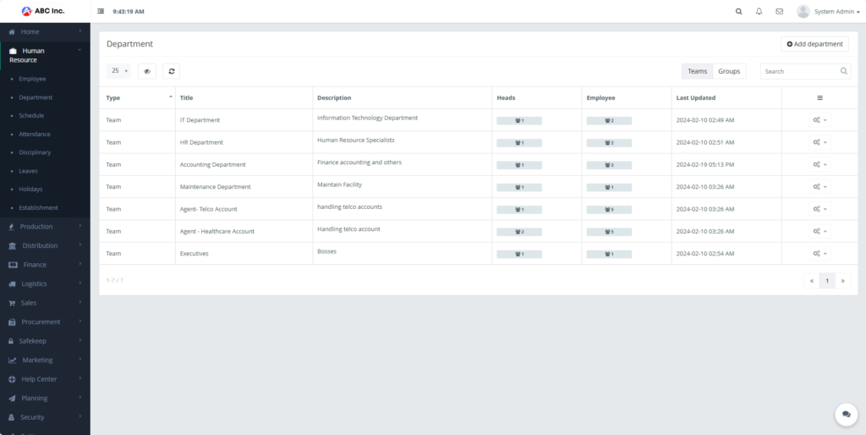Click the Finance money icon
This screenshot has width=866, height=435.
click(14, 265)
